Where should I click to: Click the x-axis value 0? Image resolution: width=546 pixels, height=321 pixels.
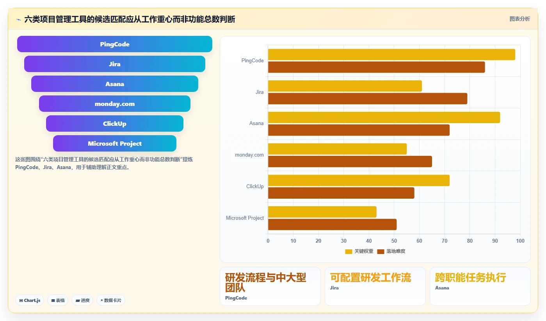[x=268, y=241]
